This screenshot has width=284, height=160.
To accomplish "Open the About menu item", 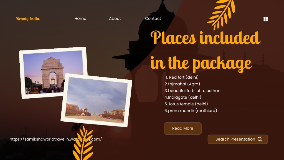I will 115,19.
